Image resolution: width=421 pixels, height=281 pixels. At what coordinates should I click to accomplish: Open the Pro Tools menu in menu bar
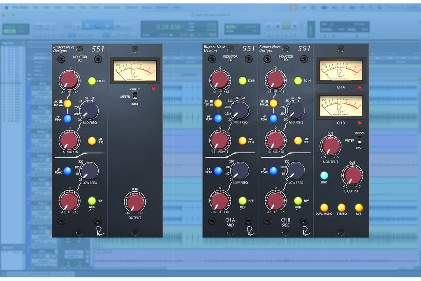click(x=21, y=7)
